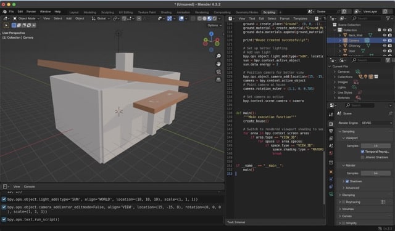Click the Set selection mode icon
This screenshot has width=395, height=231.
click(x=14, y=25)
